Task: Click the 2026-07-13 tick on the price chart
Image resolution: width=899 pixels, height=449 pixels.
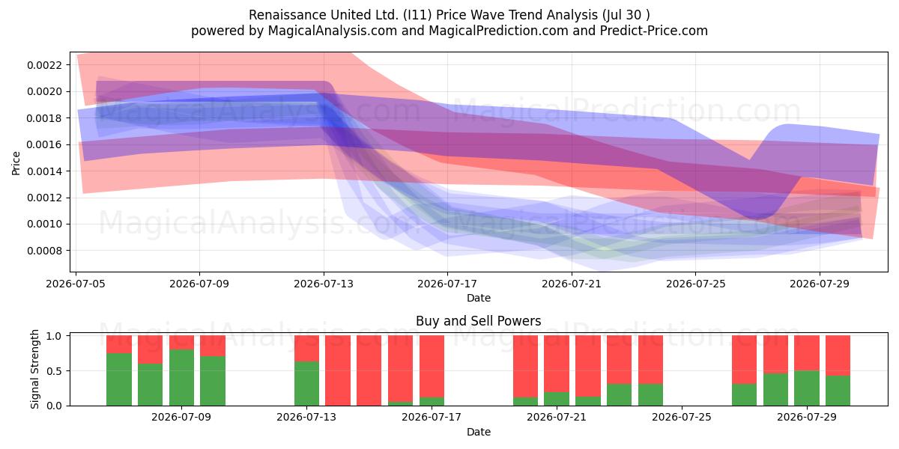Action: (x=324, y=284)
